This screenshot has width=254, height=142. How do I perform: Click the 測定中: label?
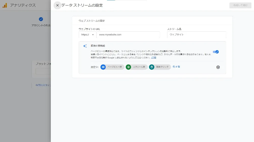click(x=94, y=67)
